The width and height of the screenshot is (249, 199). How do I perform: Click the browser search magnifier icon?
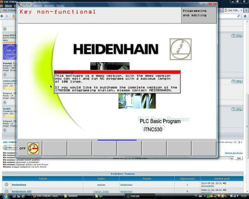239,16
